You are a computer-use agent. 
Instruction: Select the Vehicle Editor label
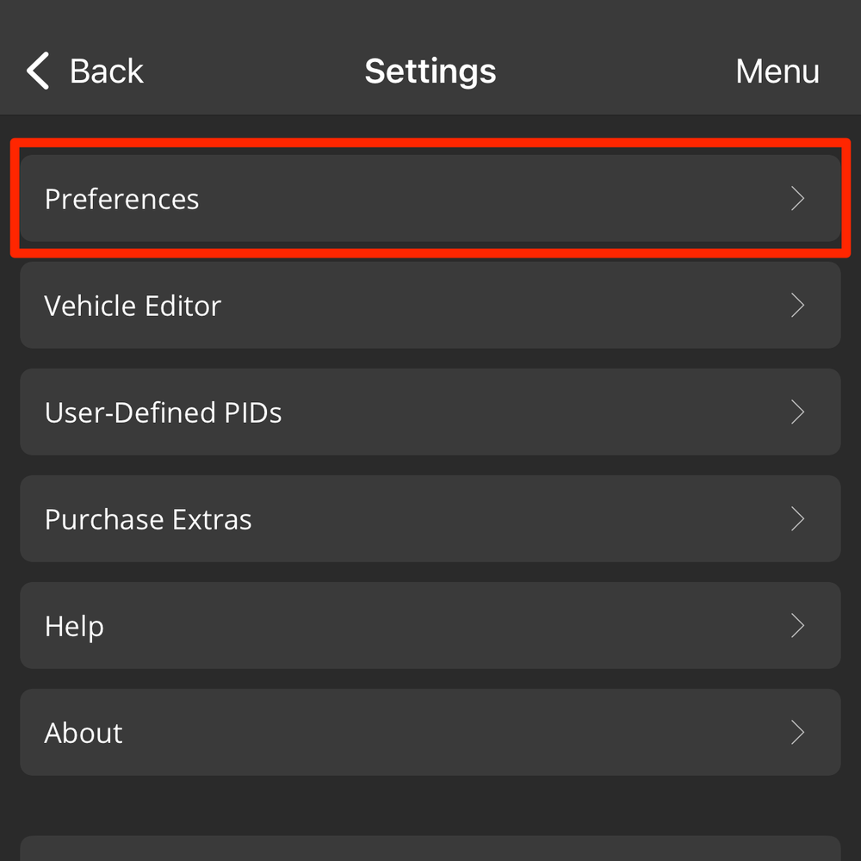tap(133, 306)
